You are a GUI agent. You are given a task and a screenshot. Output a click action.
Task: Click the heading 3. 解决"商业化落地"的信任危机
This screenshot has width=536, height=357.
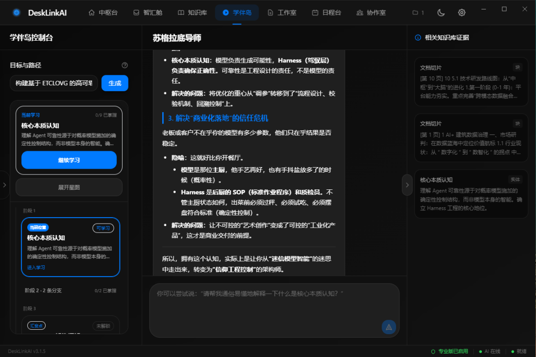click(x=218, y=118)
